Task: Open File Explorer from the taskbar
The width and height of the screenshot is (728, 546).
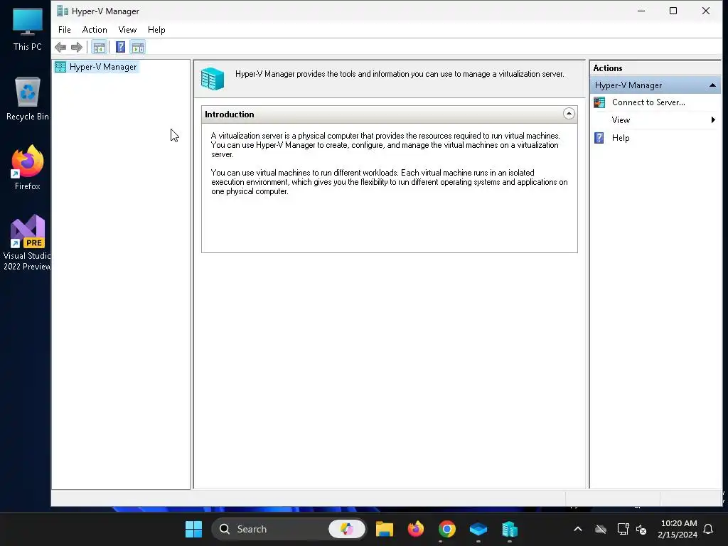Action: point(385,529)
